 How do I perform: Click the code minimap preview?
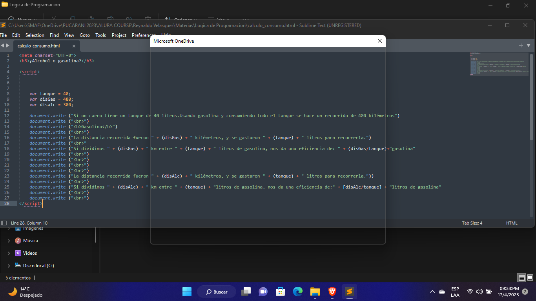499,64
